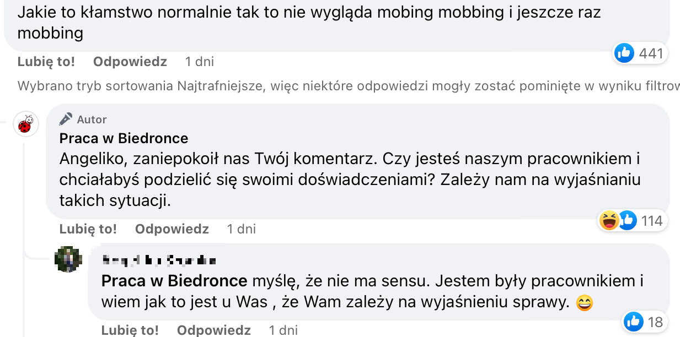Viewport: 680px width, 337px height.
Task: Open Praca w Biedronce author name
Action: (124, 138)
